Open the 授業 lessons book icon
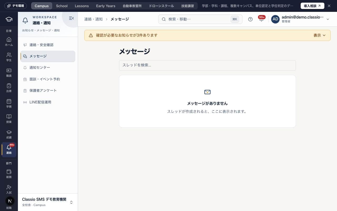This screenshot has width=337, height=211. pyautogui.click(x=9, y=119)
